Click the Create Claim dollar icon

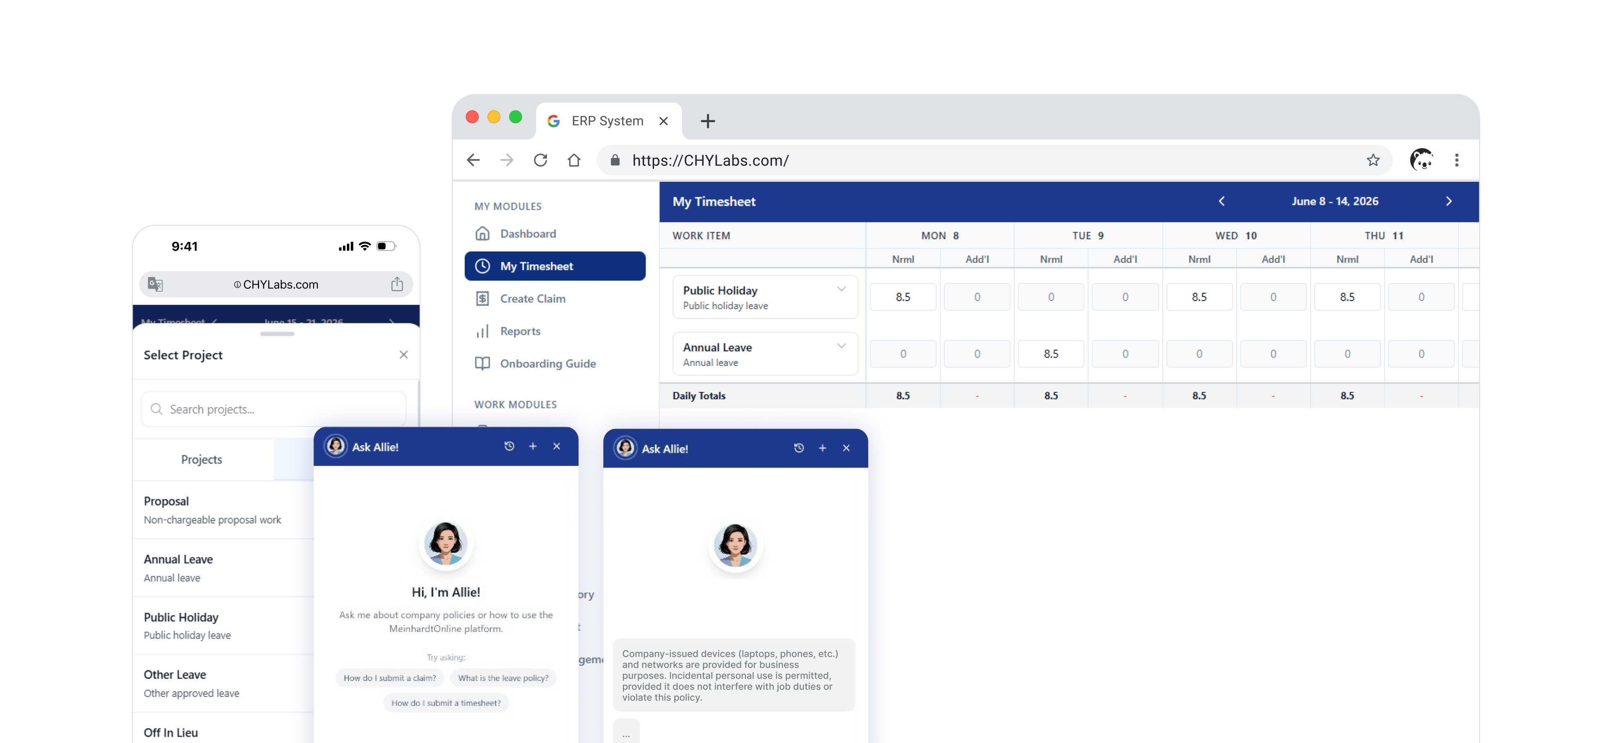click(482, 298)
